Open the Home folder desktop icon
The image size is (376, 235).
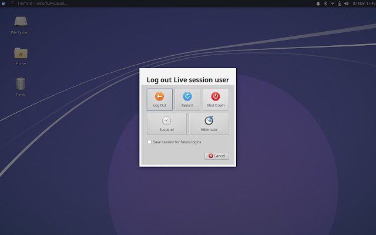point(21,56)
